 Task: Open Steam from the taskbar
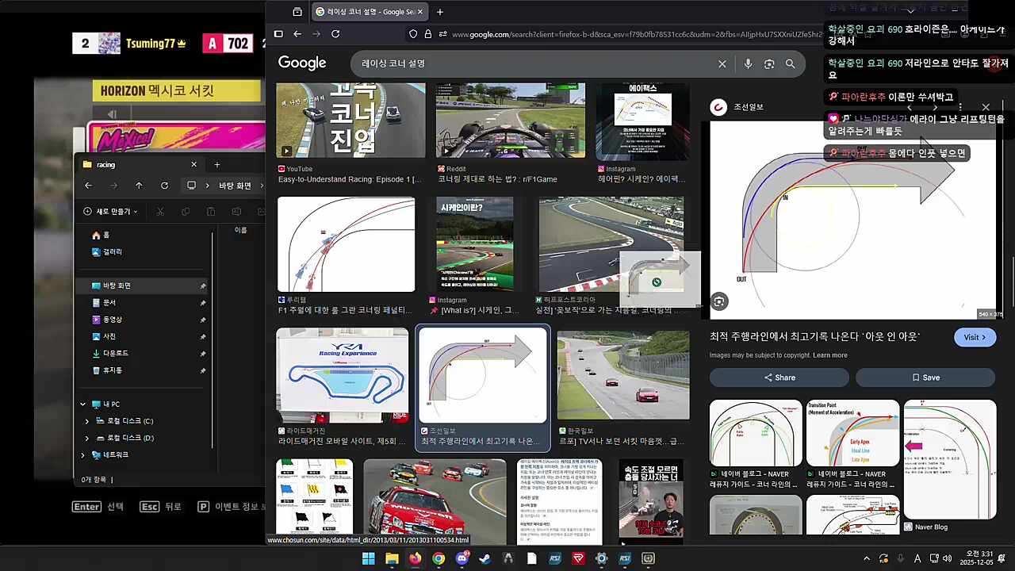point(485,558)
